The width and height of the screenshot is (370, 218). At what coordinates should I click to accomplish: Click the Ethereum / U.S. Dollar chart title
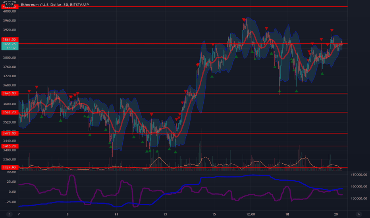click(x=55, y=4)
